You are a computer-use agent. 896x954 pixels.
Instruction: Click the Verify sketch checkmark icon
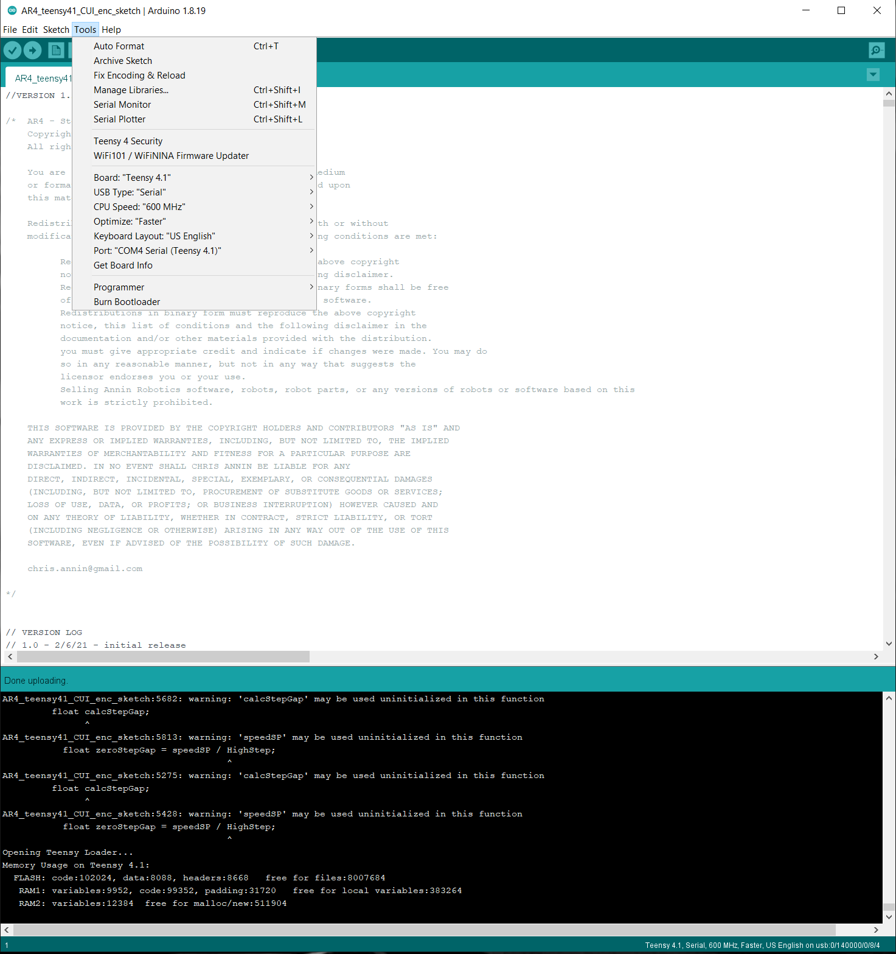point(12,50)
